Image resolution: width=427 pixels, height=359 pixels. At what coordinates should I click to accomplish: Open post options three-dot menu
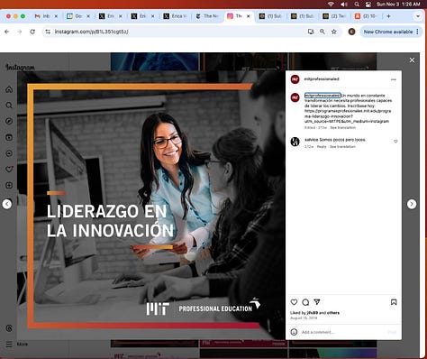(x=394, y=79)
